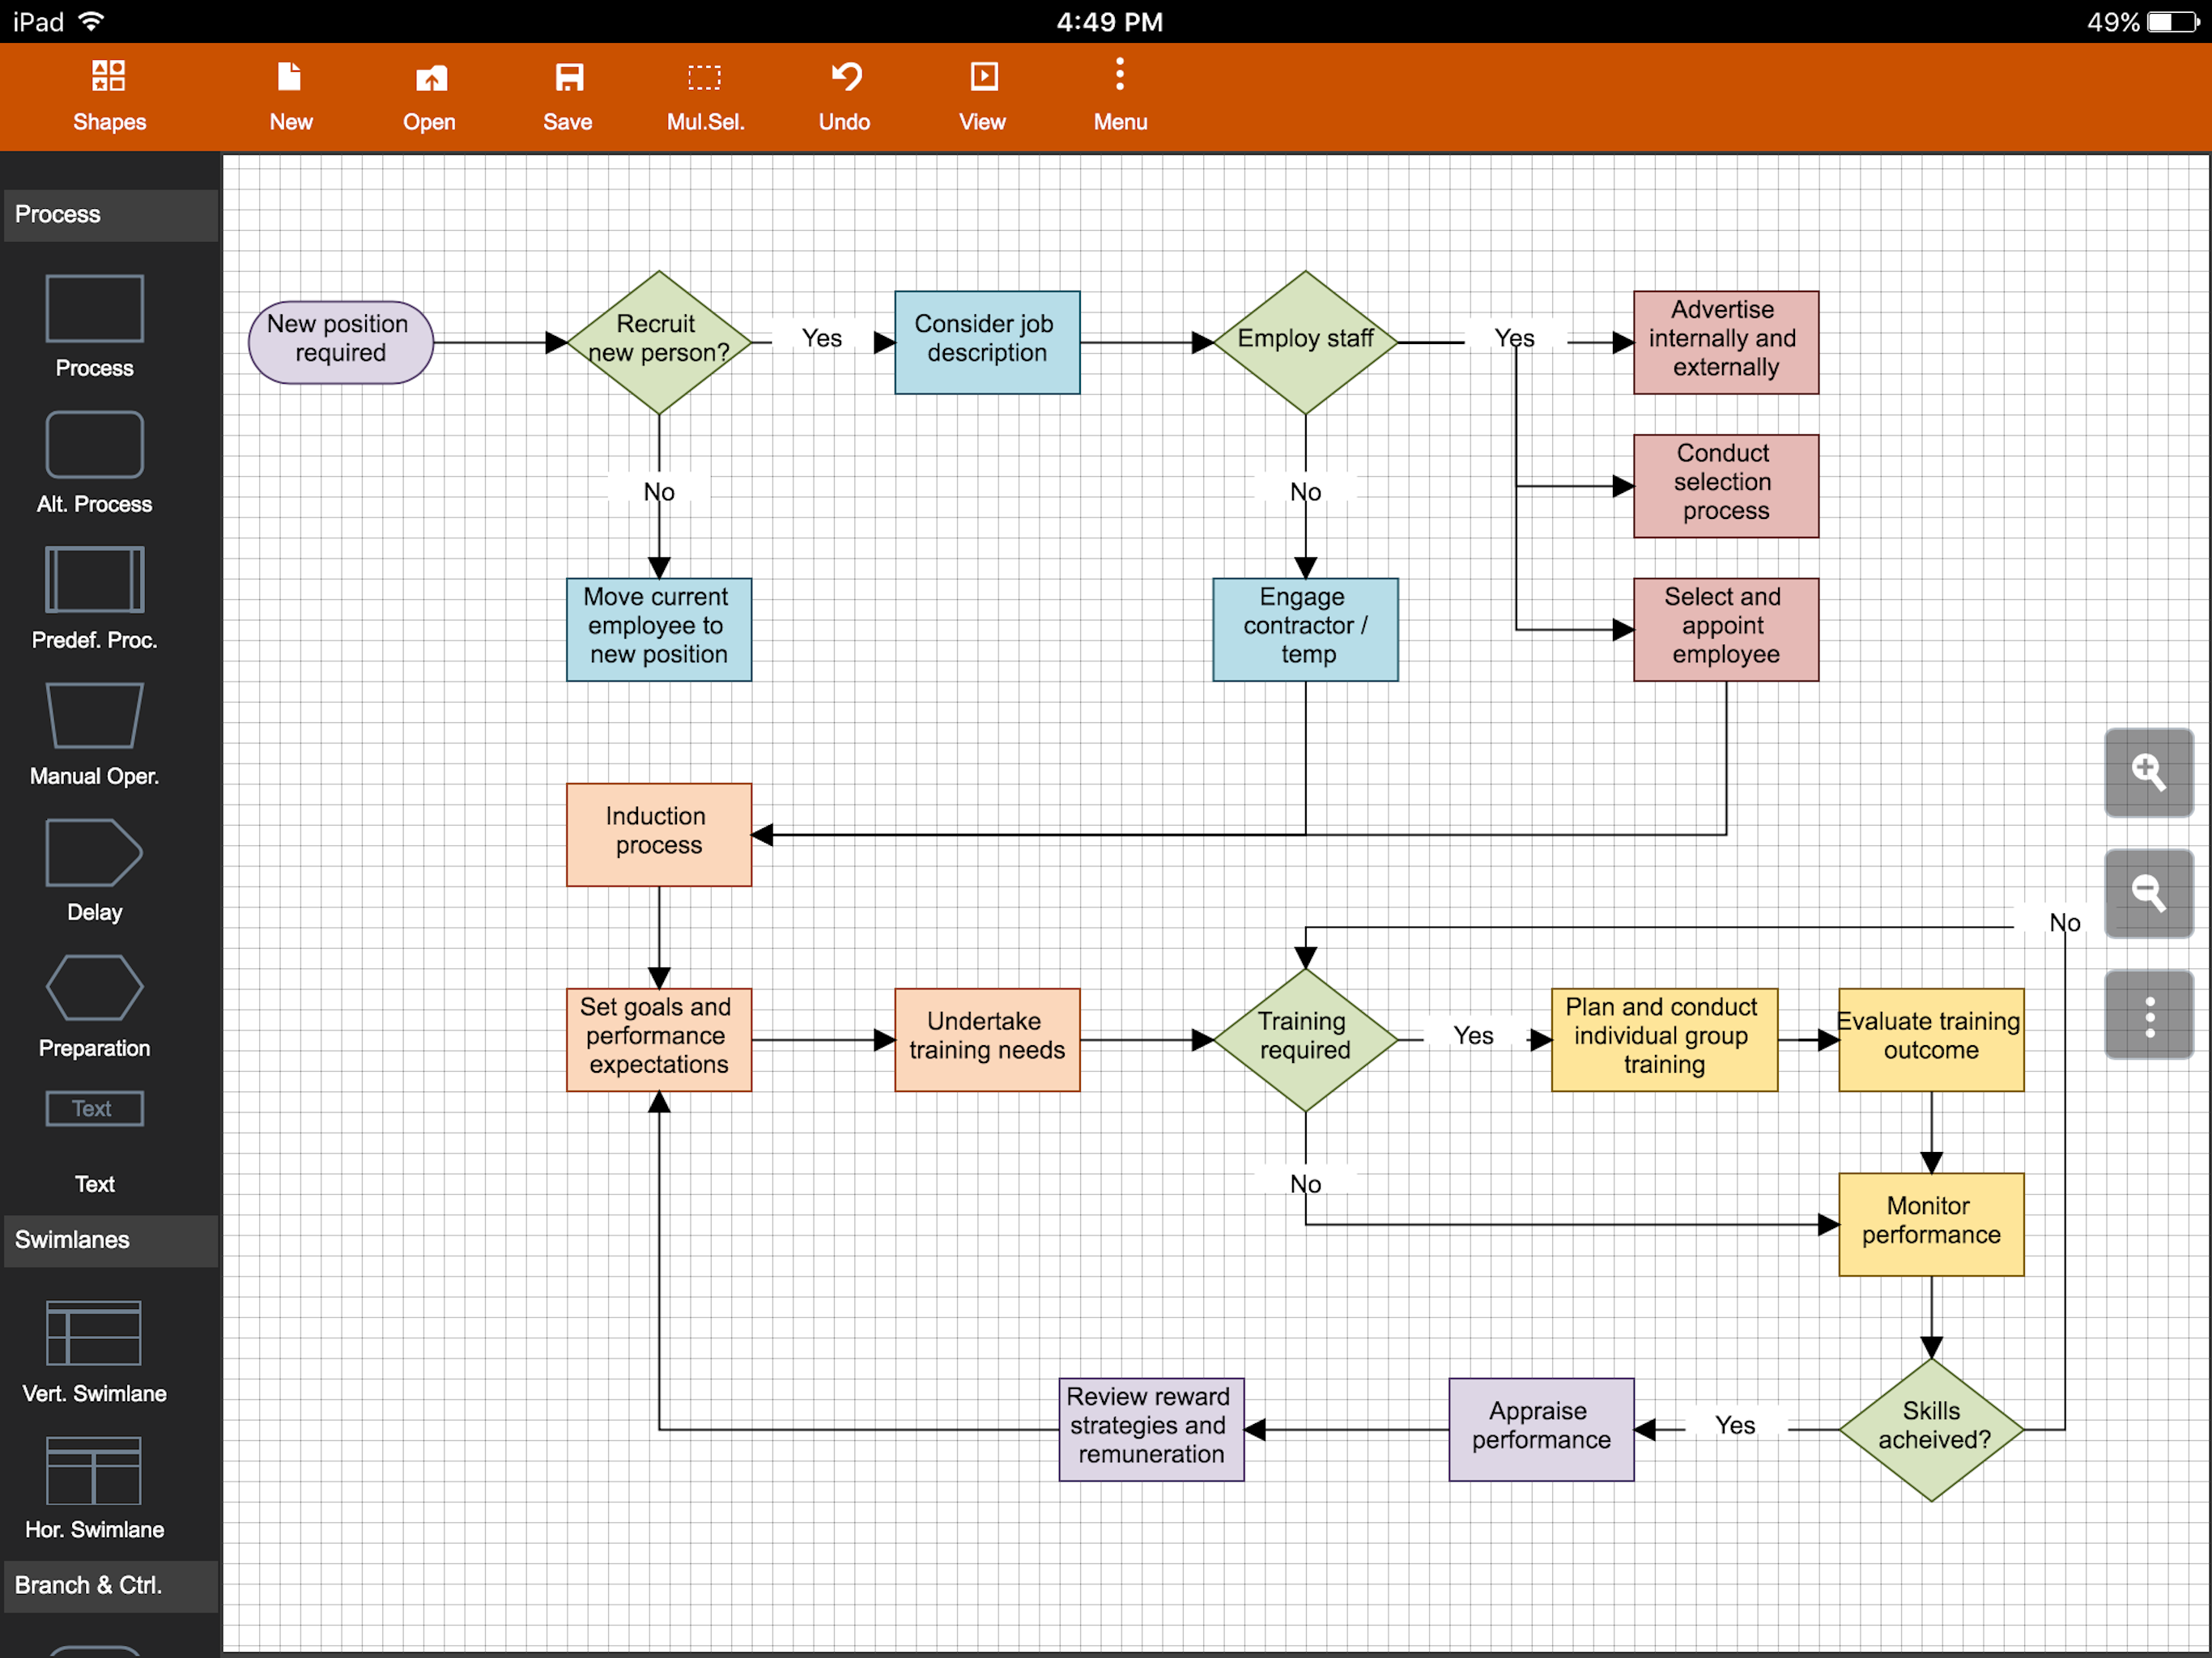Select the Manual Oper. trapezoid shape
2212x1658 pixels.
(95, 716)
